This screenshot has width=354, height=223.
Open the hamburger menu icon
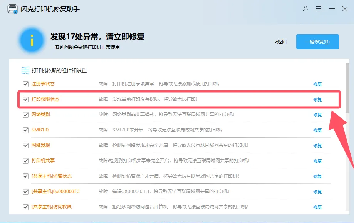[319, 9]
